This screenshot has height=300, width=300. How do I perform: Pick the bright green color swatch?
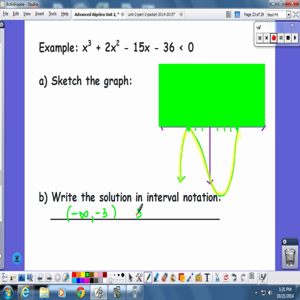tap(87, 275)
